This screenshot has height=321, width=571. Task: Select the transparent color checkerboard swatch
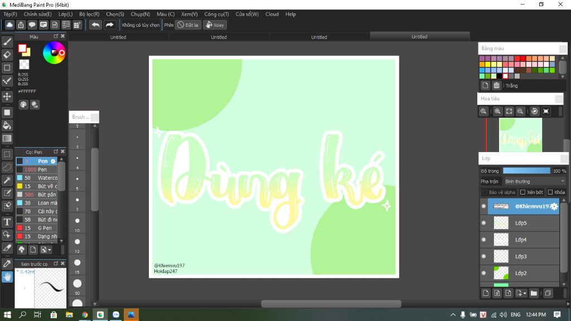click(x=24, y=65)
